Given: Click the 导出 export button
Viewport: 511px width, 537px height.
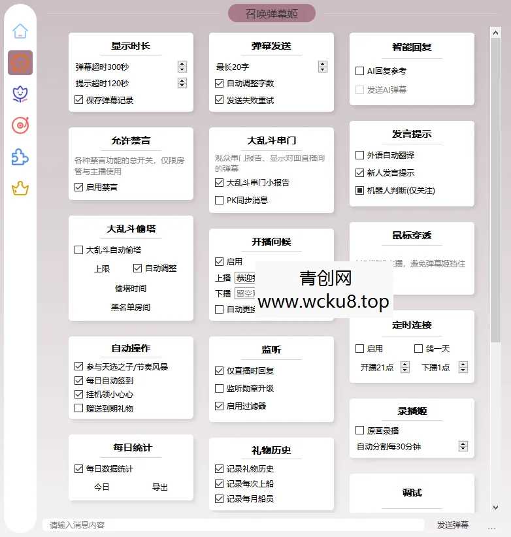Looking at the screenshot, I should (x=160, y=487).
